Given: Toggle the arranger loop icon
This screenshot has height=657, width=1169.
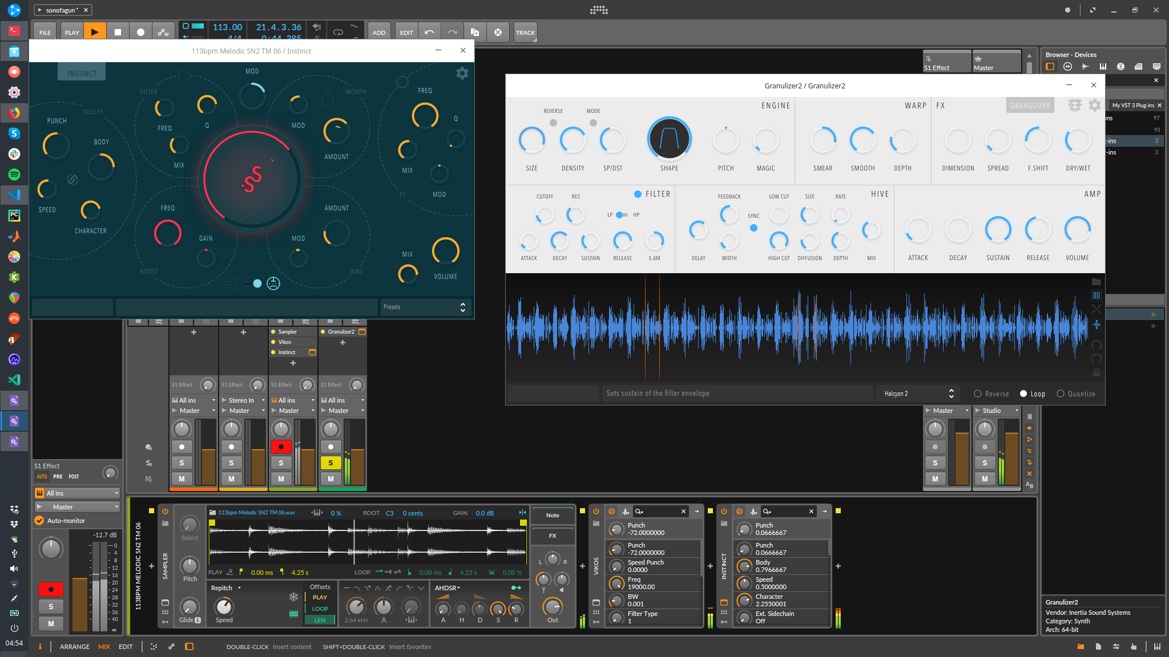Looking at the screenshot, I should [338, 33].
